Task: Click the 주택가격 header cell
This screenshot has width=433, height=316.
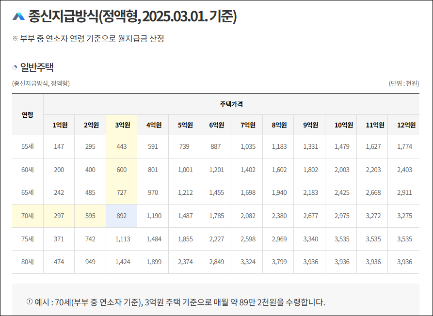Action: click(231, 104)
